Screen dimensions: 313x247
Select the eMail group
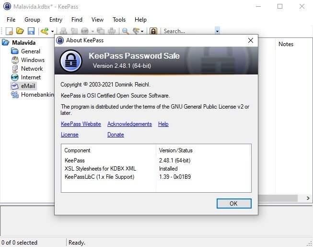[x=28, y=86]
